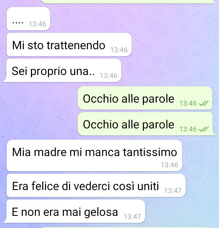The image size is (219, 228).
Task: Click the timestamp of "Mi sto trattenendo"
Action: point(119,50)
